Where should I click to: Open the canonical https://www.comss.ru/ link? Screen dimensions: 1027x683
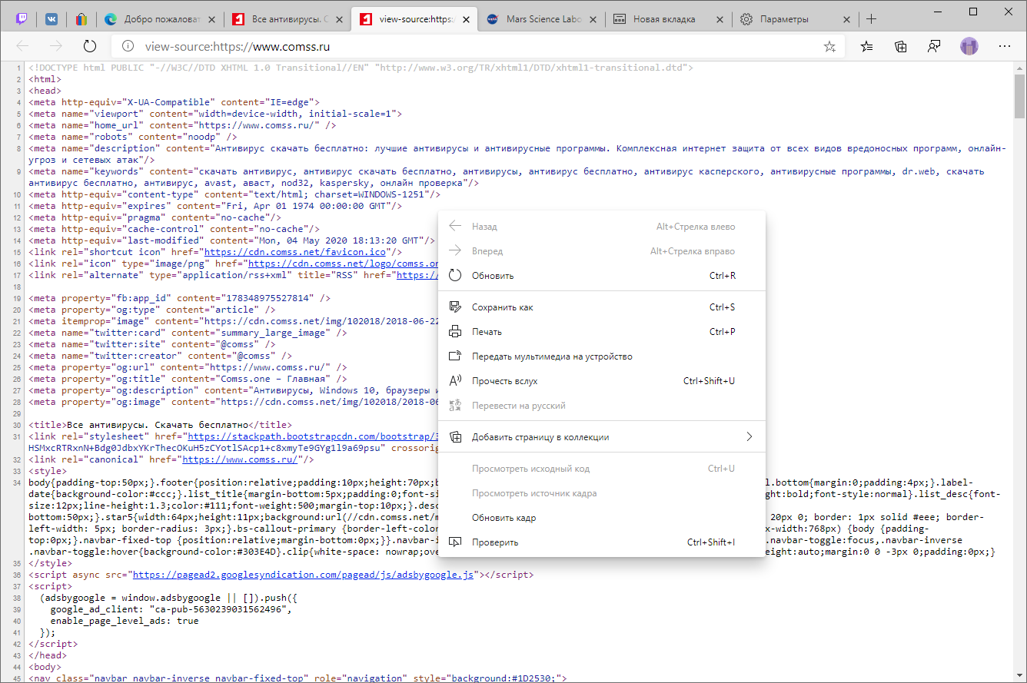click(x=238, y=459)
